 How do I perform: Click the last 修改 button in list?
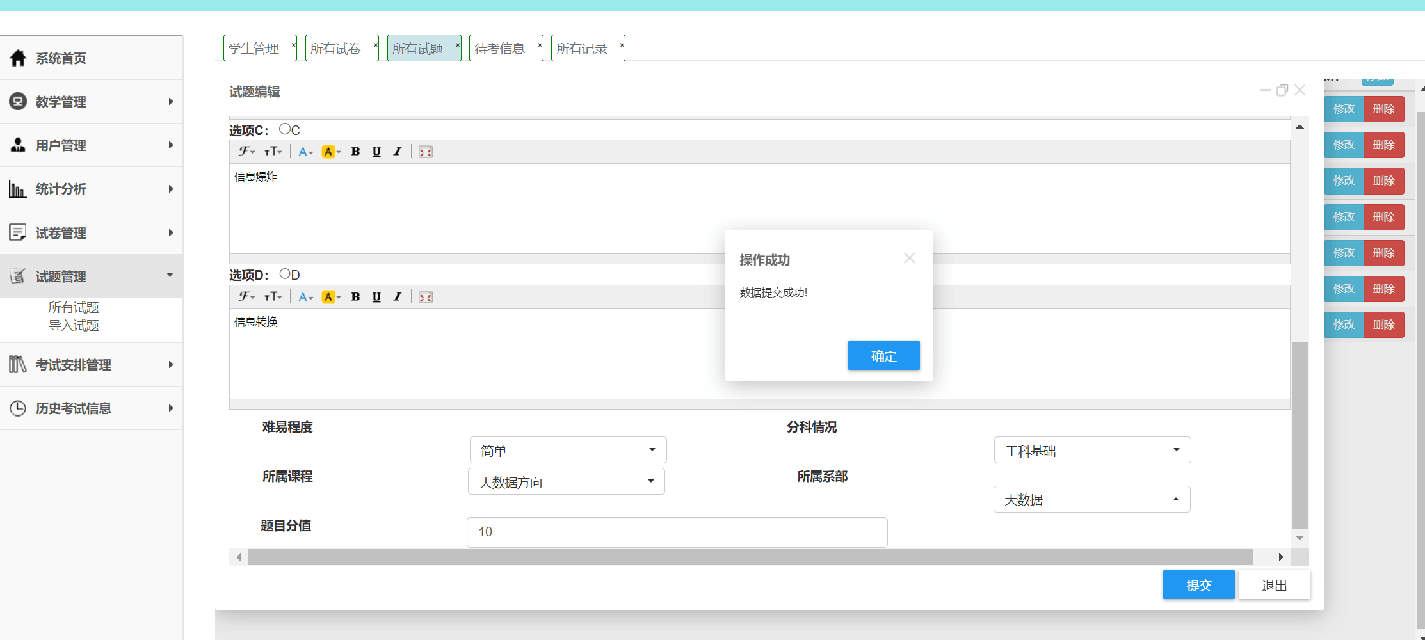(x=1344, y=324)
